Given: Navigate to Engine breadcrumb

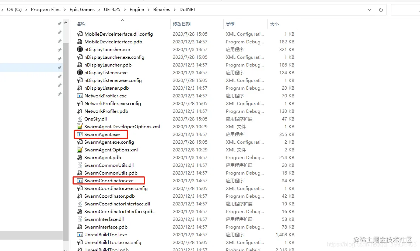Looking at the screenshot, I should [137, 9].
